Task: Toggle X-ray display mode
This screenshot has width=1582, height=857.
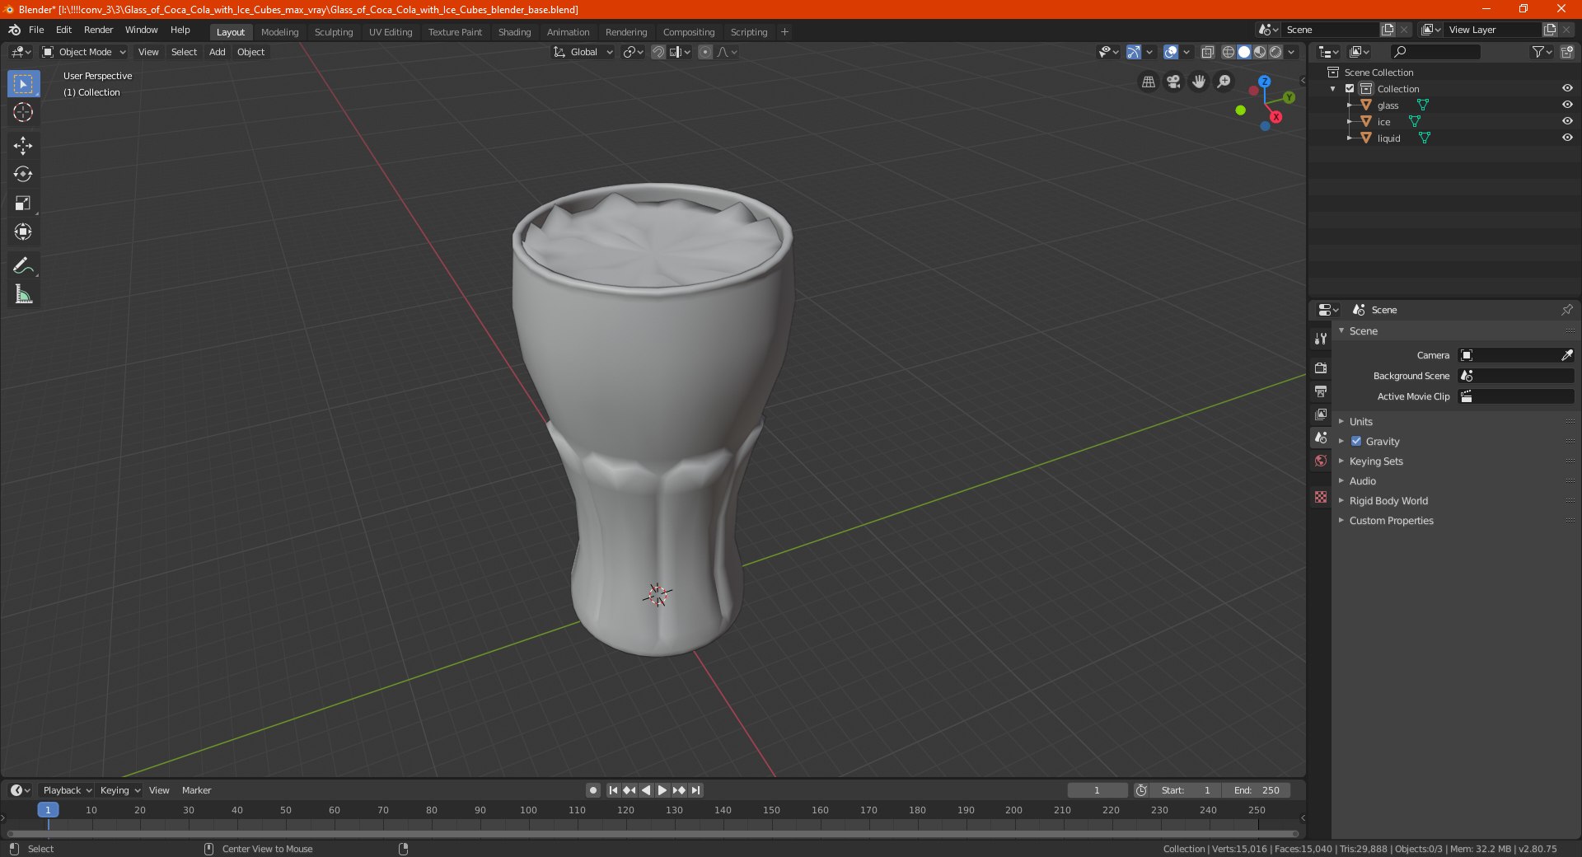Action: [x=1207, y=52]
